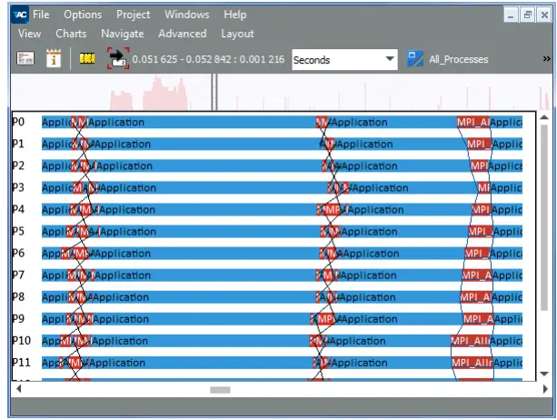Open the Project menu
This screenshot has height=420, width=557.
134,15
